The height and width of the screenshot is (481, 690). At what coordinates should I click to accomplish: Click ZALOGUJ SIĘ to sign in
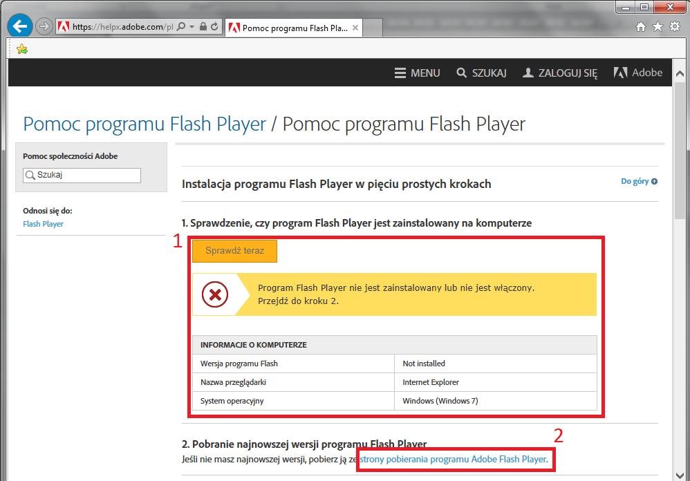560,73
